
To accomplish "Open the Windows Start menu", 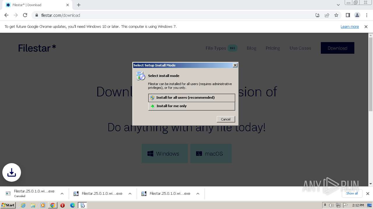I will coord(8,205).
